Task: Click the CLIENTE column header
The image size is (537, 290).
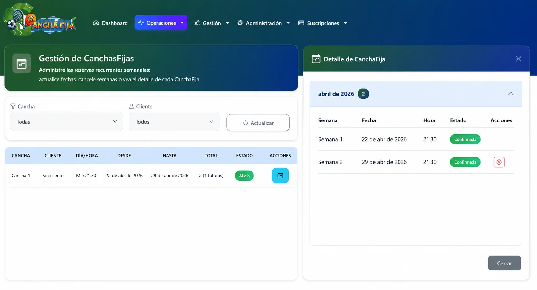Action: pyautogui.click(x=53, y=155)
